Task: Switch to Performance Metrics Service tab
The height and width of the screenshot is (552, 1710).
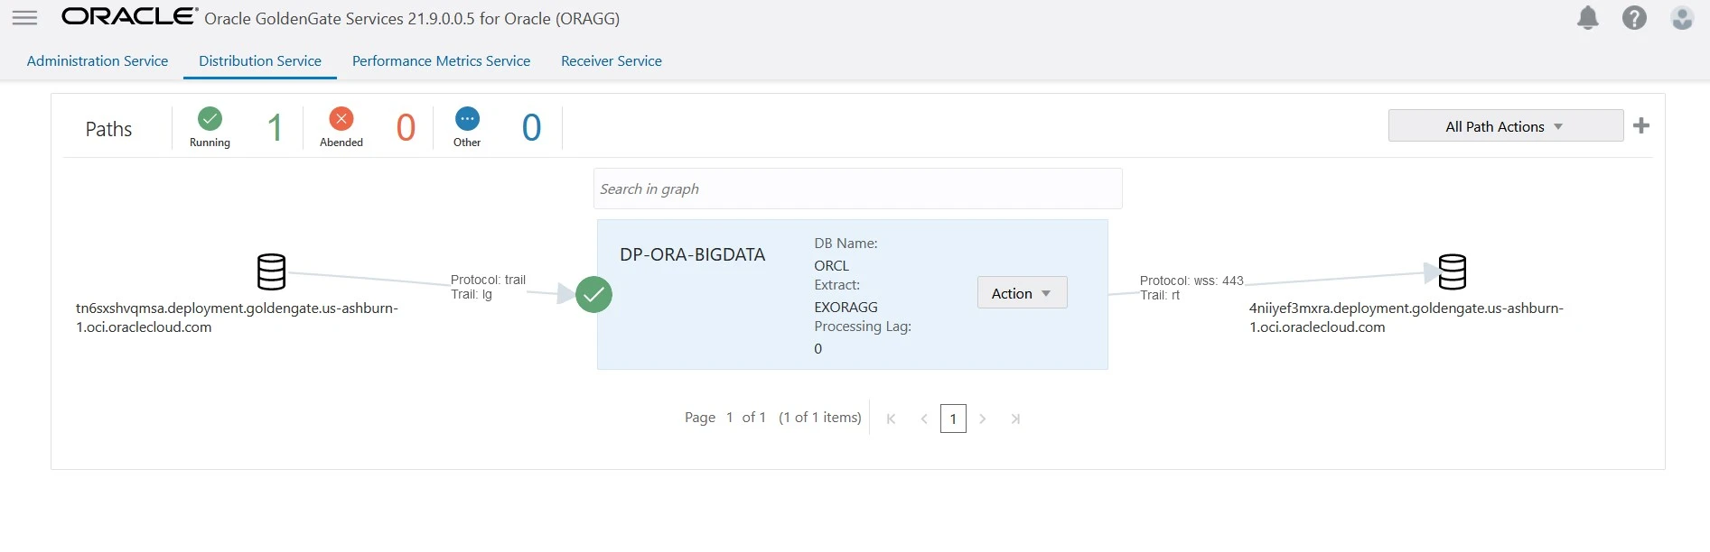Action: [x=441, y=61]
